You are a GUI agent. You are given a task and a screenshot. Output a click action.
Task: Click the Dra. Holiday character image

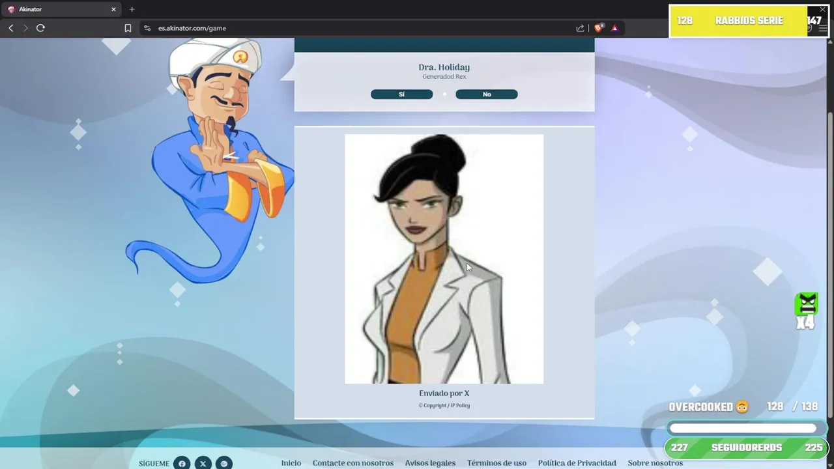coord(444,259)
